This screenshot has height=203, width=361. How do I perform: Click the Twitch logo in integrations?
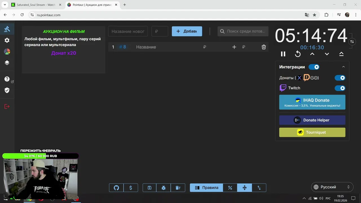pyautogui.click(x=283, y=88)
